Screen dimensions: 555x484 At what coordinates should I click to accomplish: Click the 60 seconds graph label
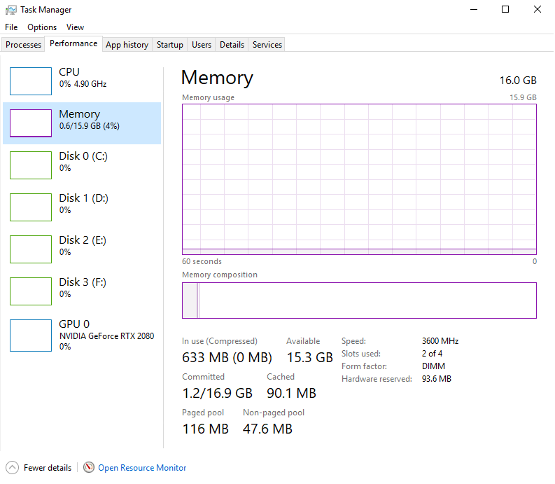202,261
